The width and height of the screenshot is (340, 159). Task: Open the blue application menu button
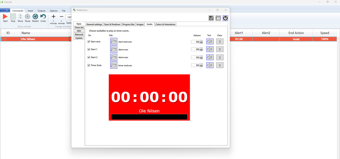pos(5,10)
